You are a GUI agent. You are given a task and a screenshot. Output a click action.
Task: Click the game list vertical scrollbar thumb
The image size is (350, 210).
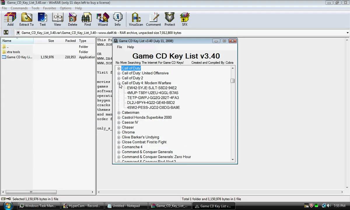coord(232,81)
